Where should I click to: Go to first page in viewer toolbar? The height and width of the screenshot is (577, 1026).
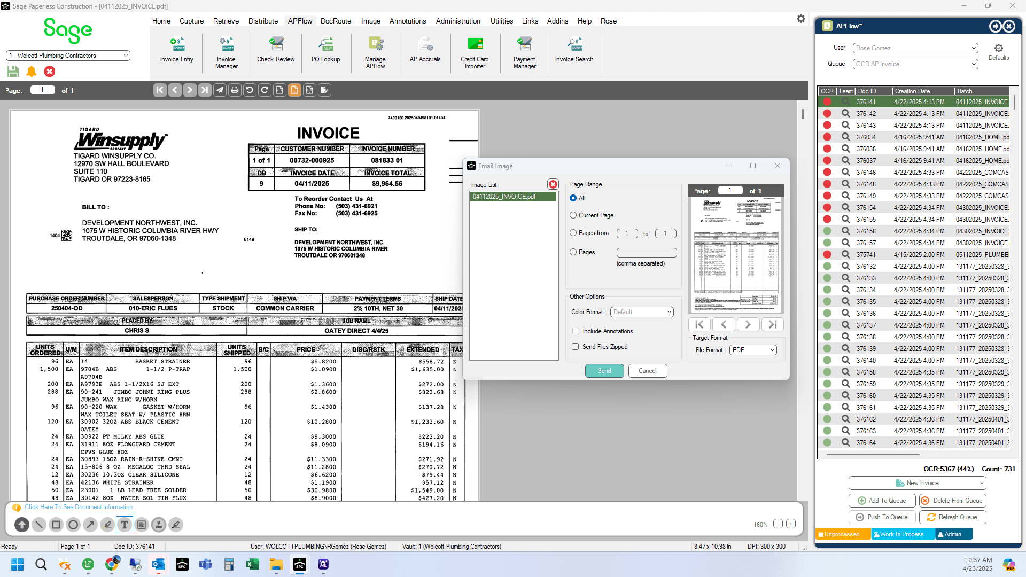pos(160,90)
